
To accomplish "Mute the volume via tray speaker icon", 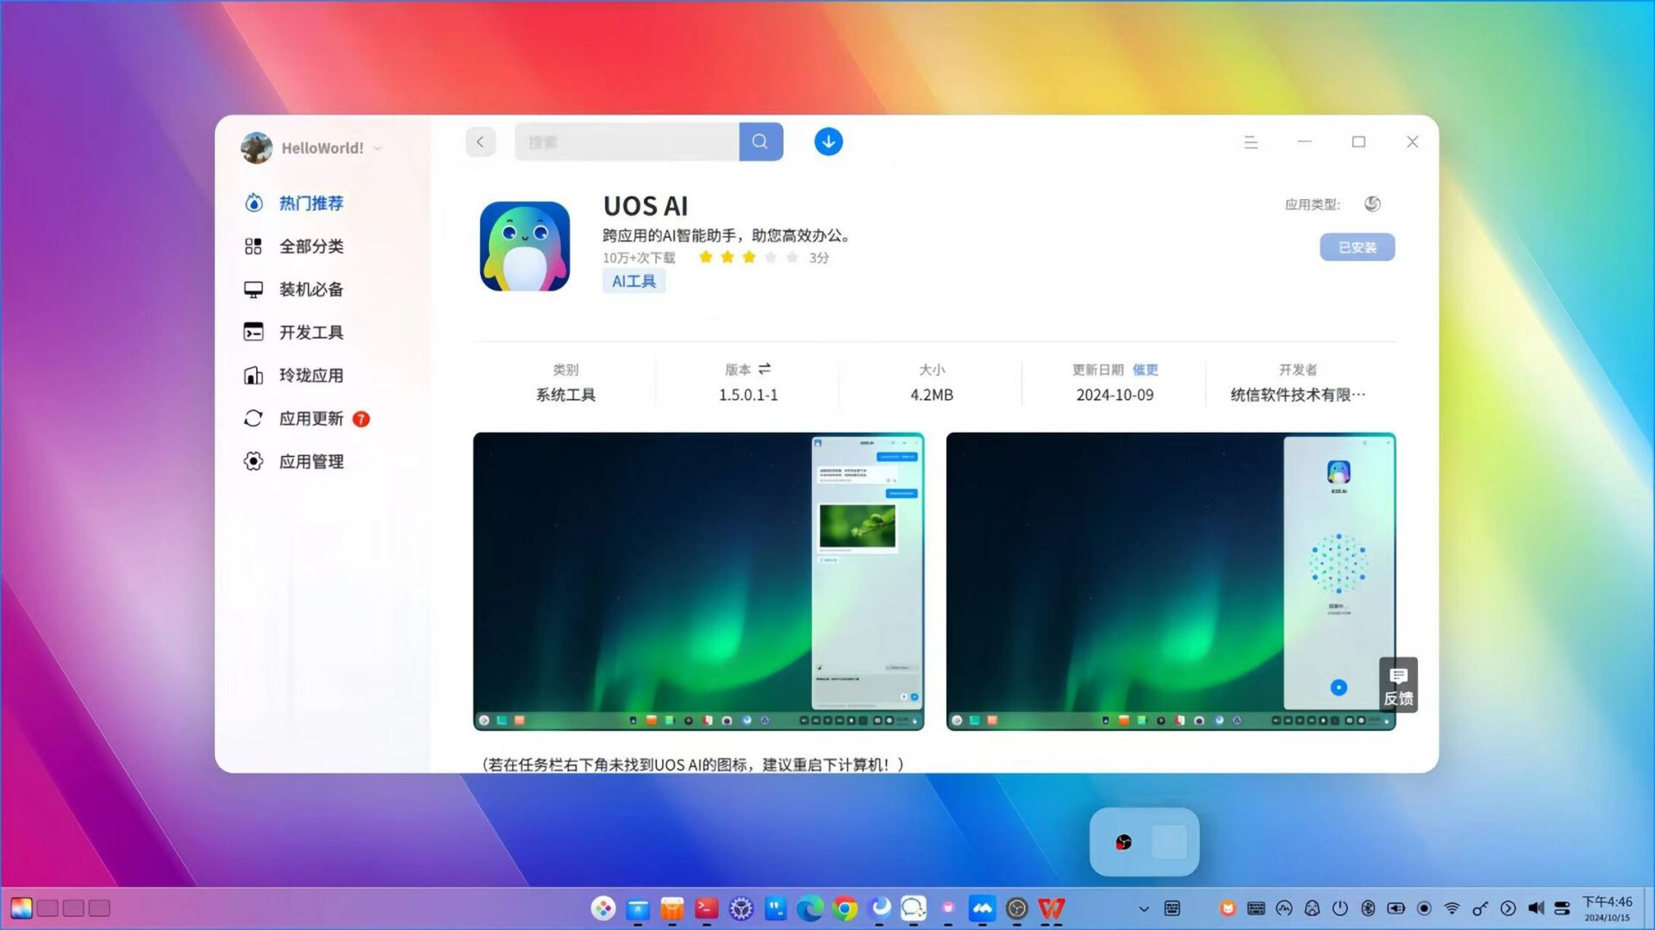I will click(1536, 908).
